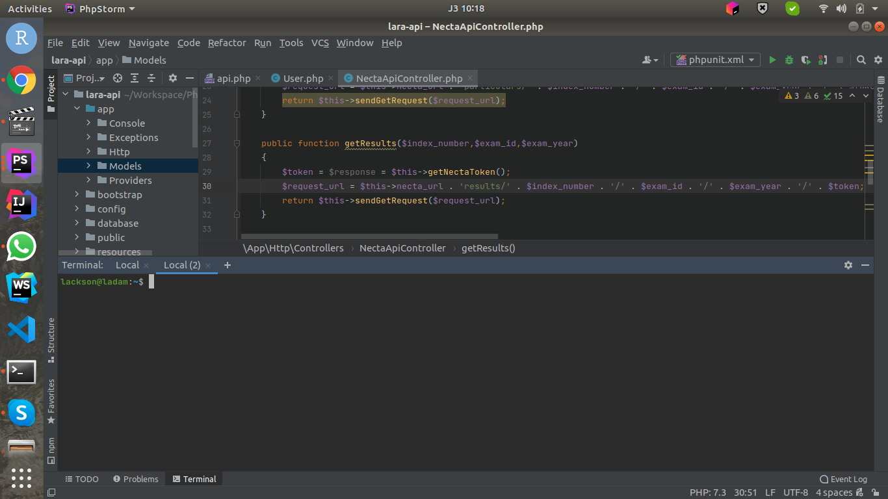Open the Problems tool window
The height and width of the screenshot is (499, 888).
click(x=135, y=479)
